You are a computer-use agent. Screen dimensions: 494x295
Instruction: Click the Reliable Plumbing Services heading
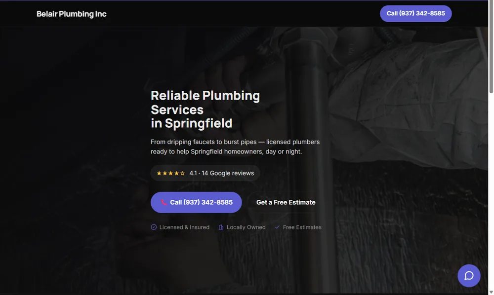click(x=205, y=110)
